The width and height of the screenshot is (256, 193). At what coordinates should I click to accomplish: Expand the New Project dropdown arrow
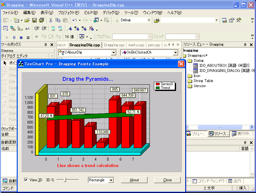point(11,20)
